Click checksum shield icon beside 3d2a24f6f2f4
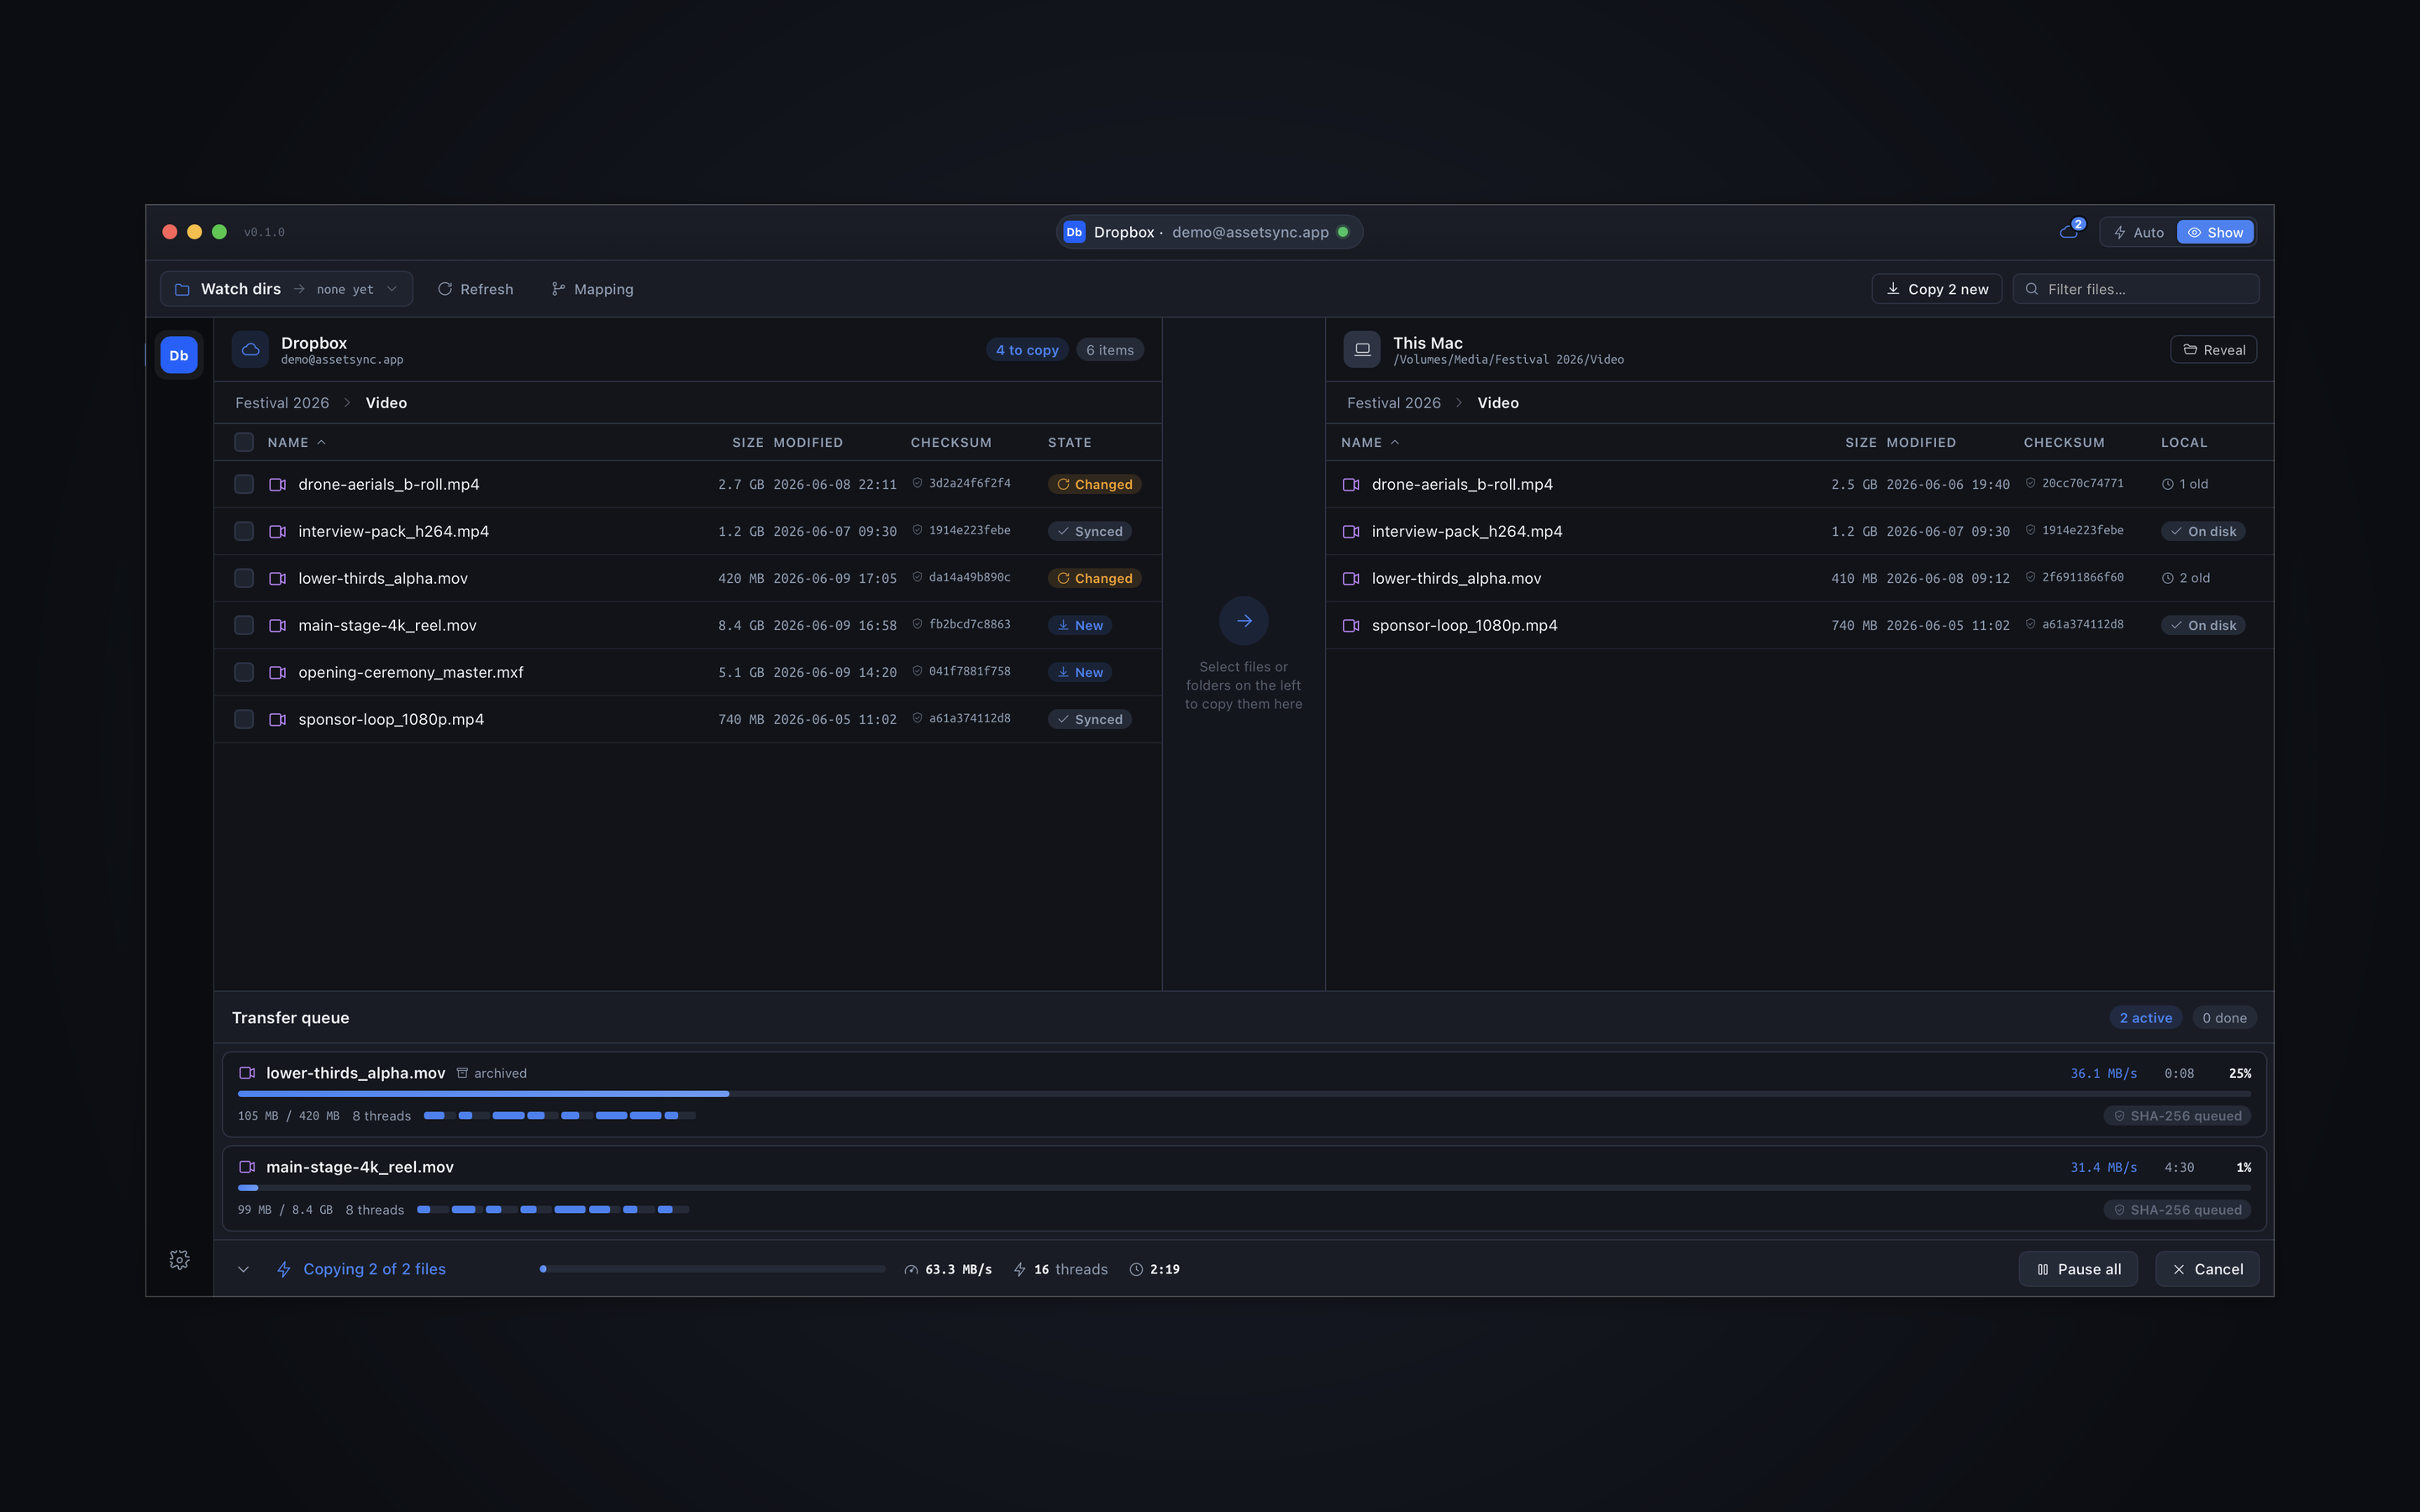 click(x=917, y=483)
